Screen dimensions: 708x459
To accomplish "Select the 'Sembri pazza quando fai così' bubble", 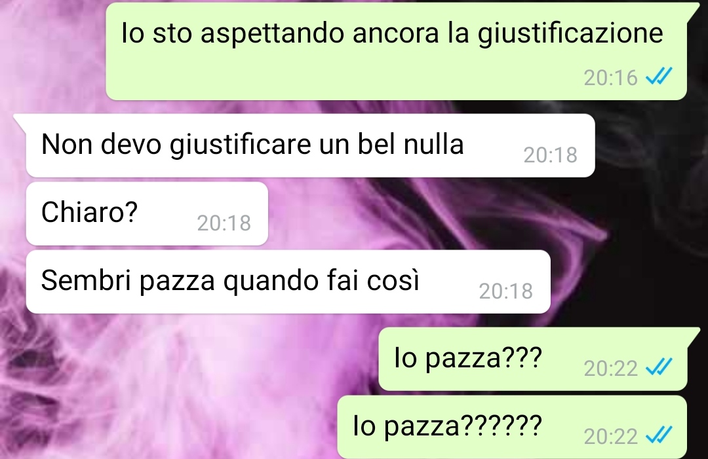I will click(x=288, y=282).
